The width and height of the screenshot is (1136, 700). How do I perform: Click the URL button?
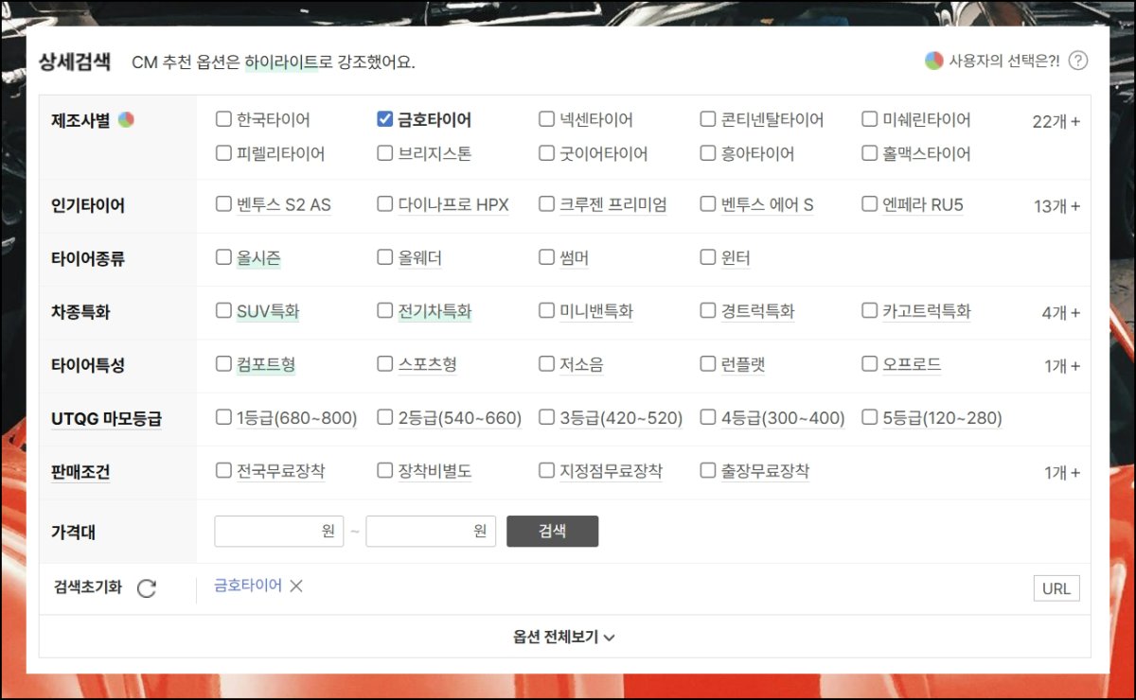point(1056,588)
